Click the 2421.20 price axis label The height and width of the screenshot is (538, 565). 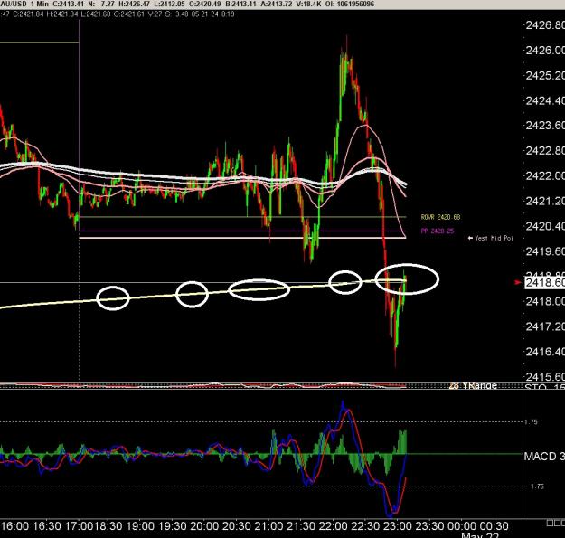click(x=545, y=201)
